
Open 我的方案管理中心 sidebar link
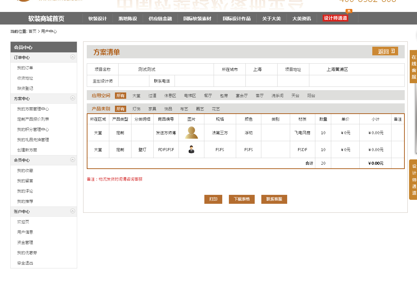[x=33, y=109]
